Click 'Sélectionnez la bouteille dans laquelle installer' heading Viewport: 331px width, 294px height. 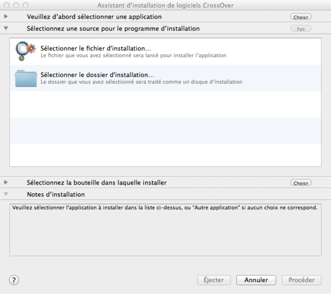point(97,182)
